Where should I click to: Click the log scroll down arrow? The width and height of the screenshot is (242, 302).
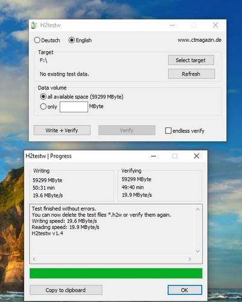click(198, 251)
